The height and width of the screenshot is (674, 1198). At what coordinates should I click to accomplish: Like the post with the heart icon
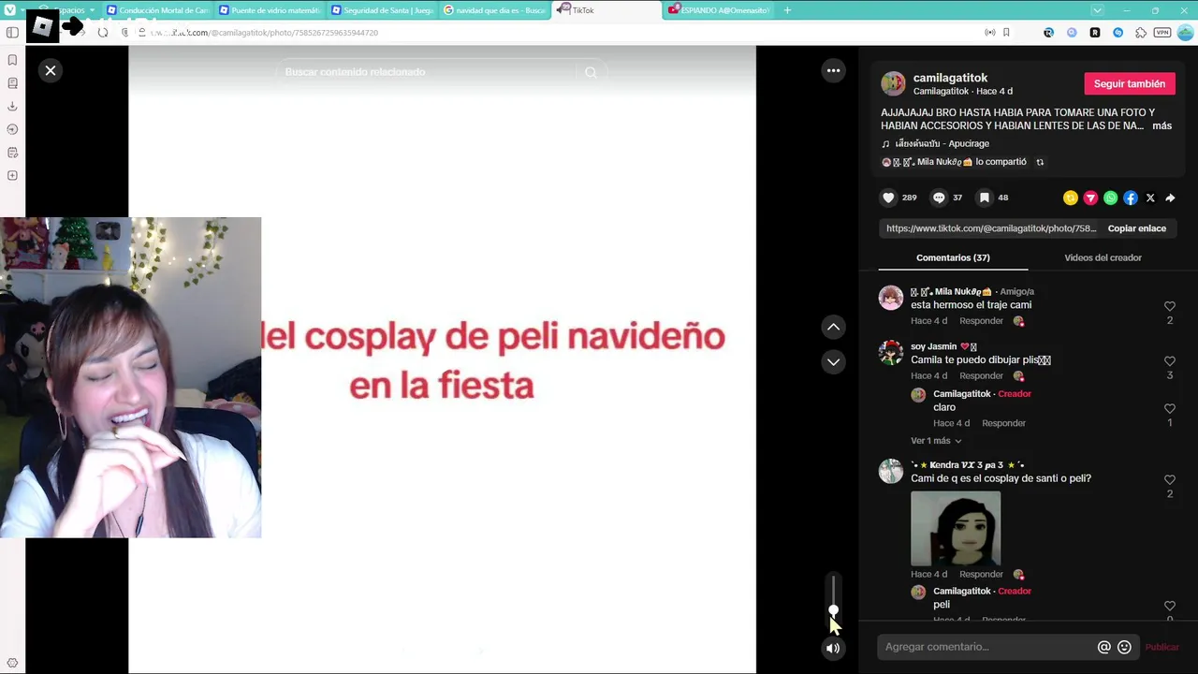point(889,198)
